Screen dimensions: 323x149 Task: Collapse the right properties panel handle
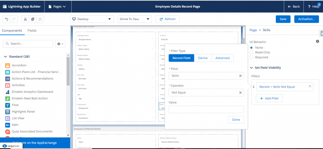tap(321, 33)
